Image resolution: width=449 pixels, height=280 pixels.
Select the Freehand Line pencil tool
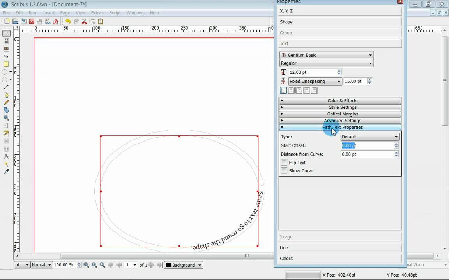(x=6, y=102)
